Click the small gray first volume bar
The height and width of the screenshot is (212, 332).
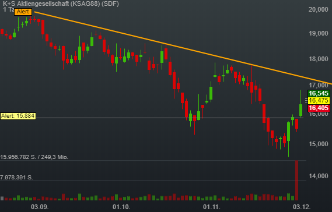[2, 199]
